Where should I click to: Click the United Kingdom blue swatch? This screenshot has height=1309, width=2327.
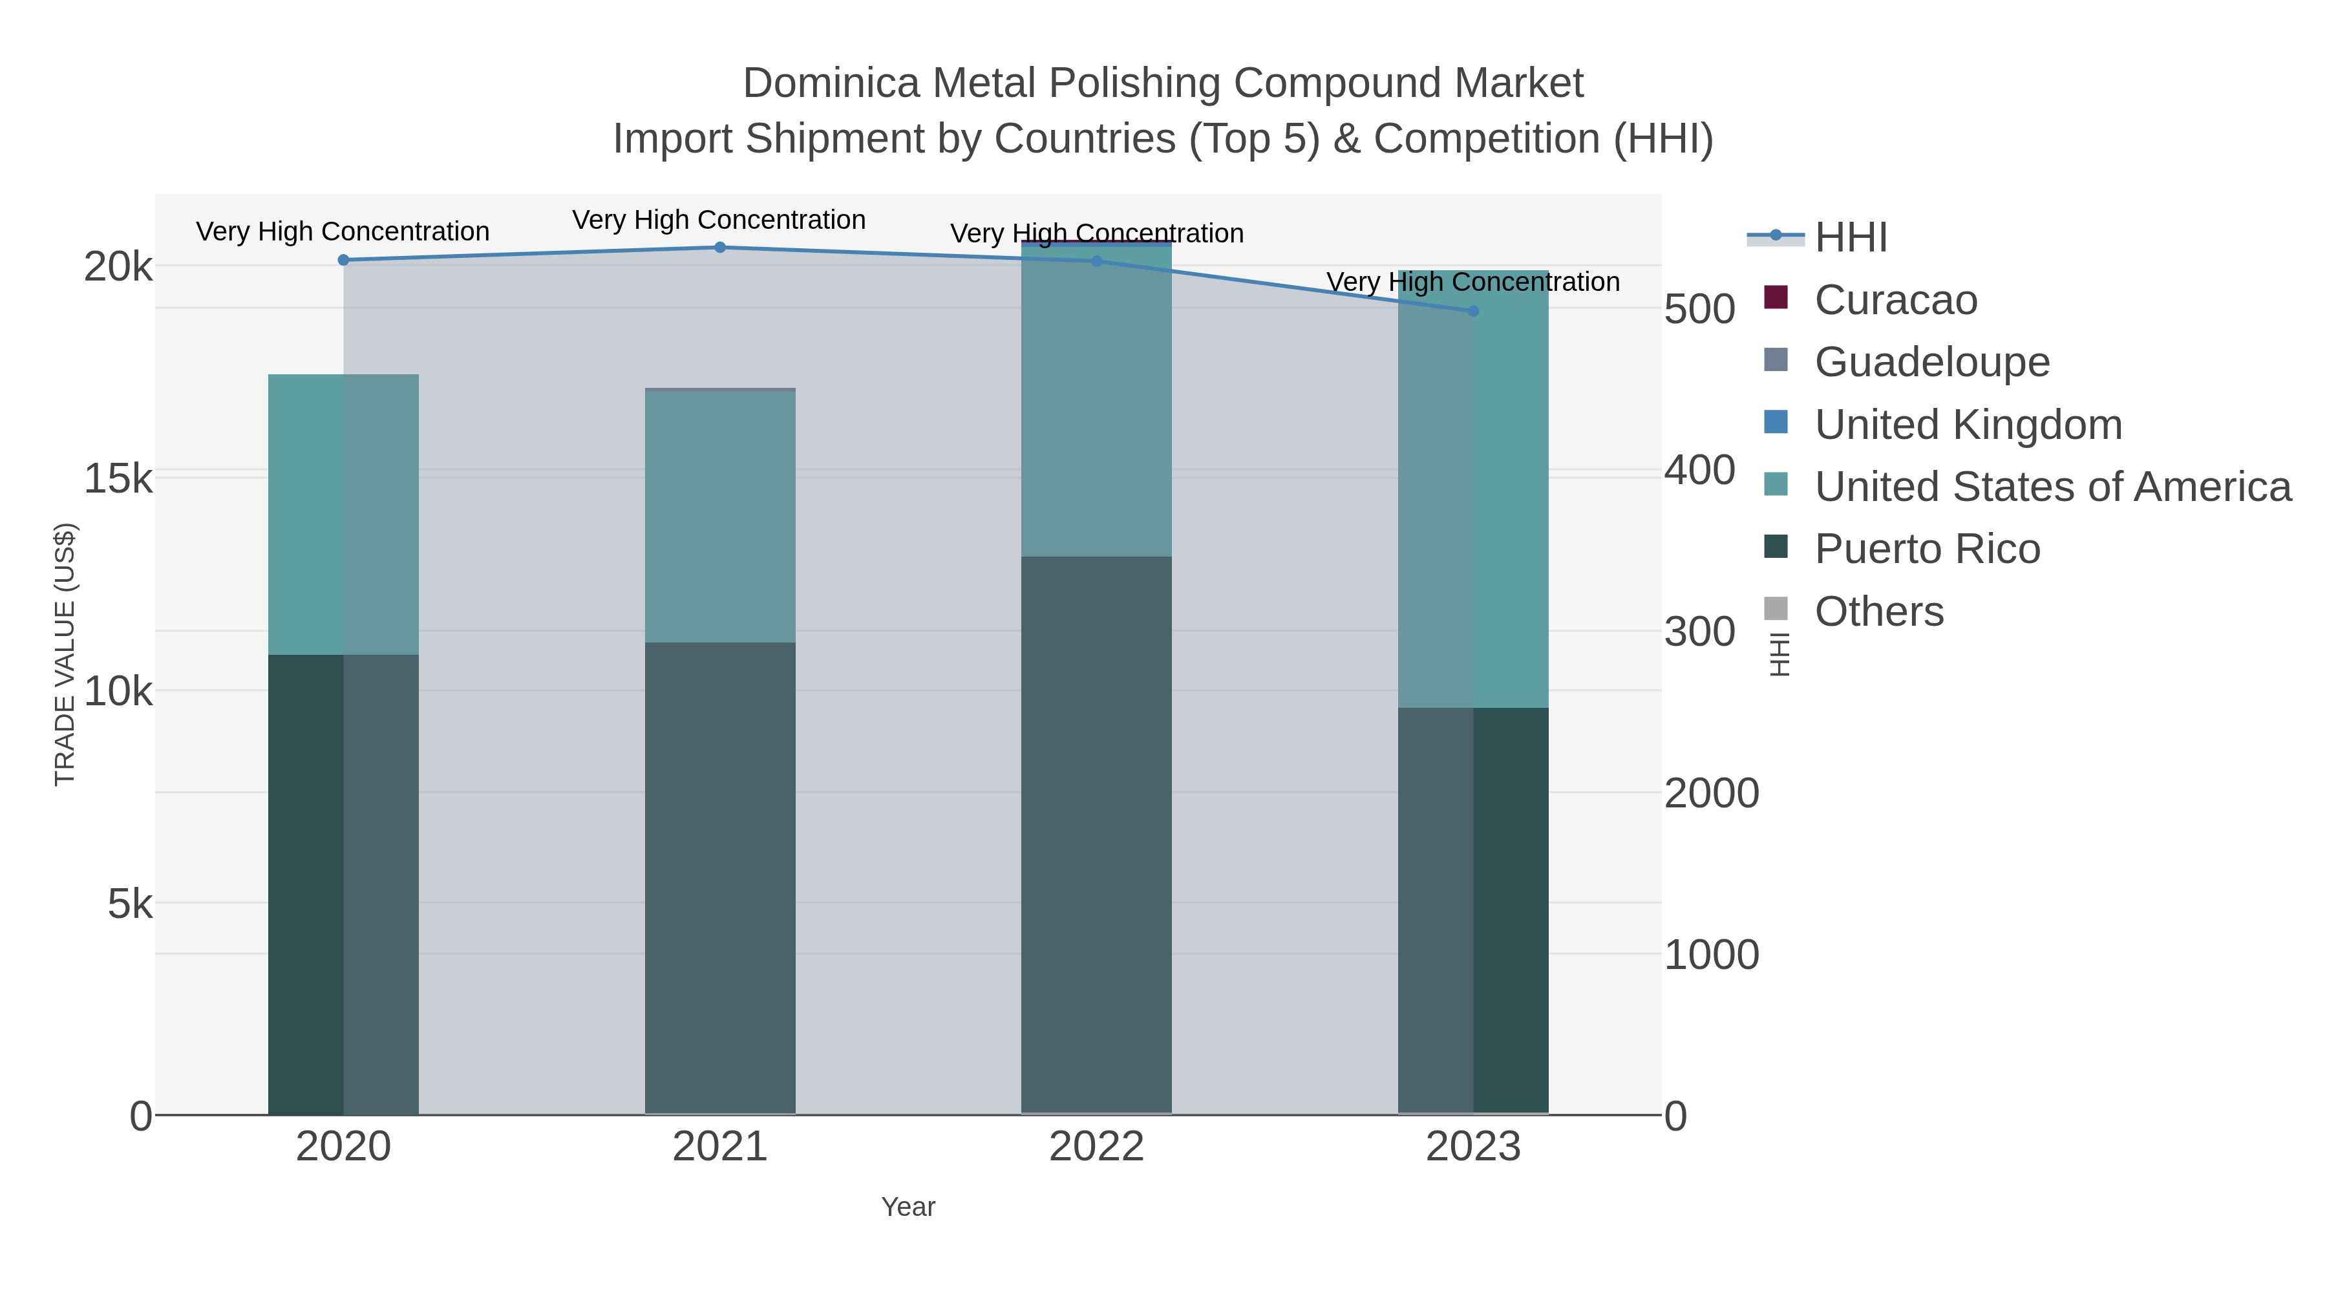pos(1776,422)
